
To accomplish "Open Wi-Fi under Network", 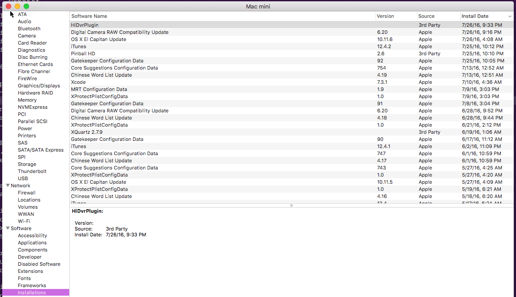I will point(24,221).
